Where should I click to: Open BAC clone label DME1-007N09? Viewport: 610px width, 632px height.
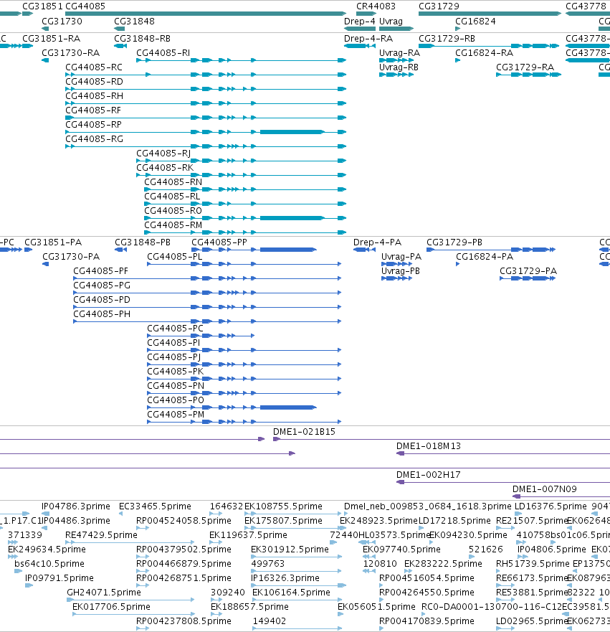pos(544,489)
